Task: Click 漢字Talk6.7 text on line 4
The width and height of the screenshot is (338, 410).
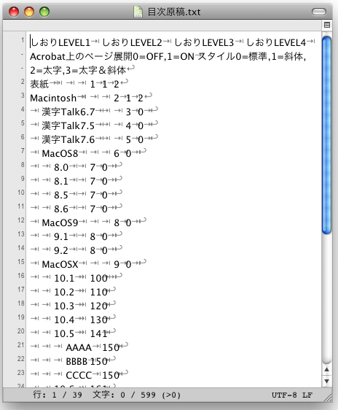Action: 68,112
